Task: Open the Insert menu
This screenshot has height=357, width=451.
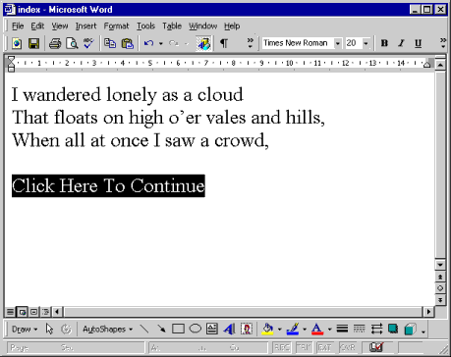Action: (85, 25)
